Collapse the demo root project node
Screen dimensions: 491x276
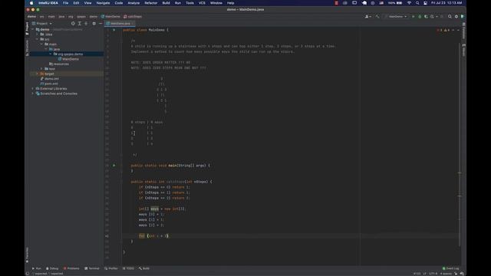coord(33,29)
